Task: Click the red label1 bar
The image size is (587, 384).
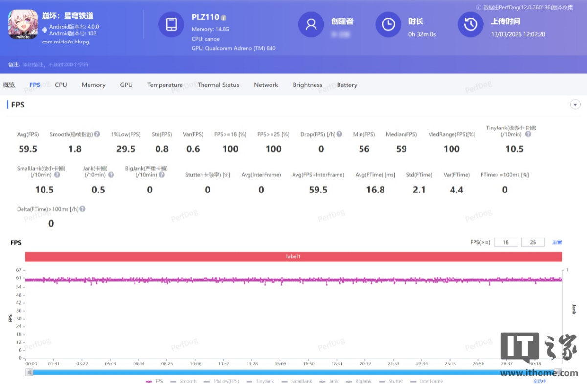Action: pyautogui.click(x=293, y=256)
